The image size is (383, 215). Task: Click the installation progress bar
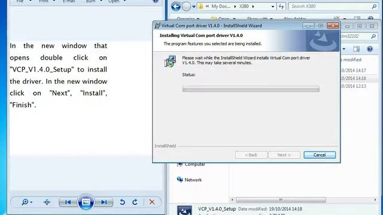click(x=251, y=89)
